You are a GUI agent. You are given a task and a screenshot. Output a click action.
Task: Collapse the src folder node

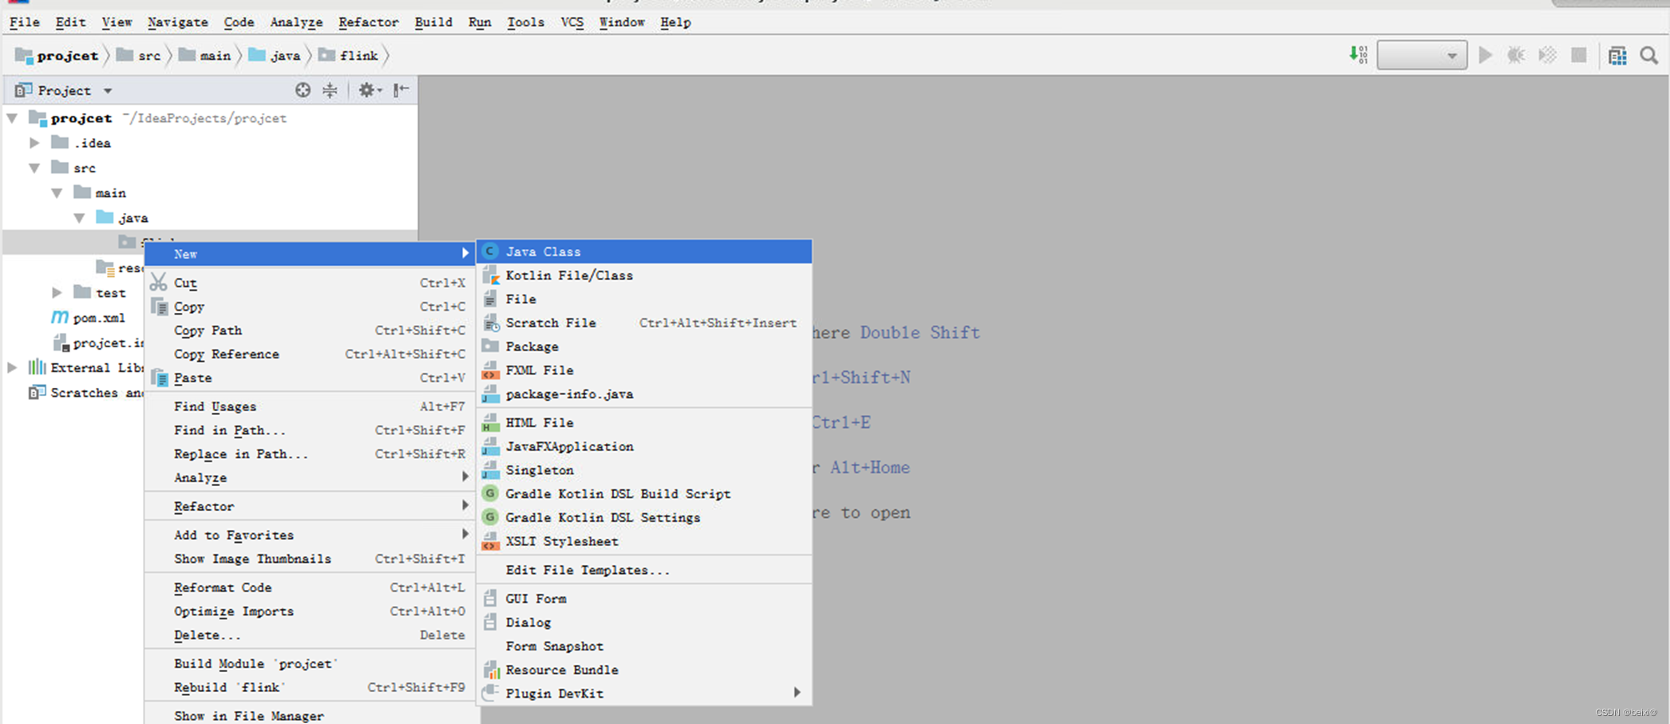tap(34, 168)
